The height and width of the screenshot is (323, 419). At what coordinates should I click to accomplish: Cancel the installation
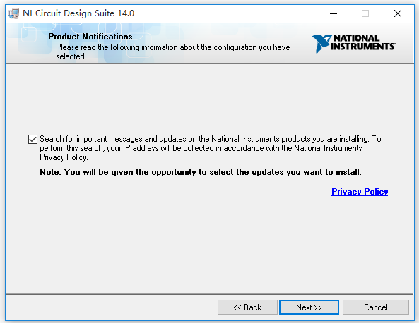coord(375,307)
